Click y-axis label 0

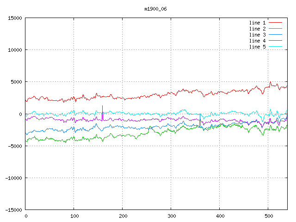(x=20, y=114)
